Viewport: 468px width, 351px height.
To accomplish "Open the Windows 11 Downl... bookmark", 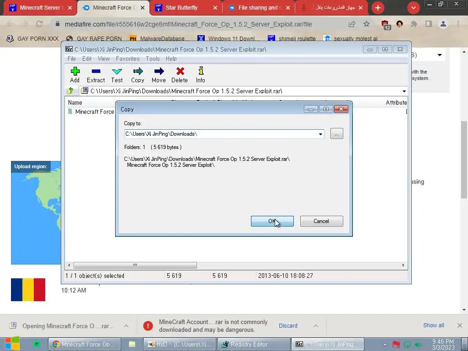I will (229, 38).
